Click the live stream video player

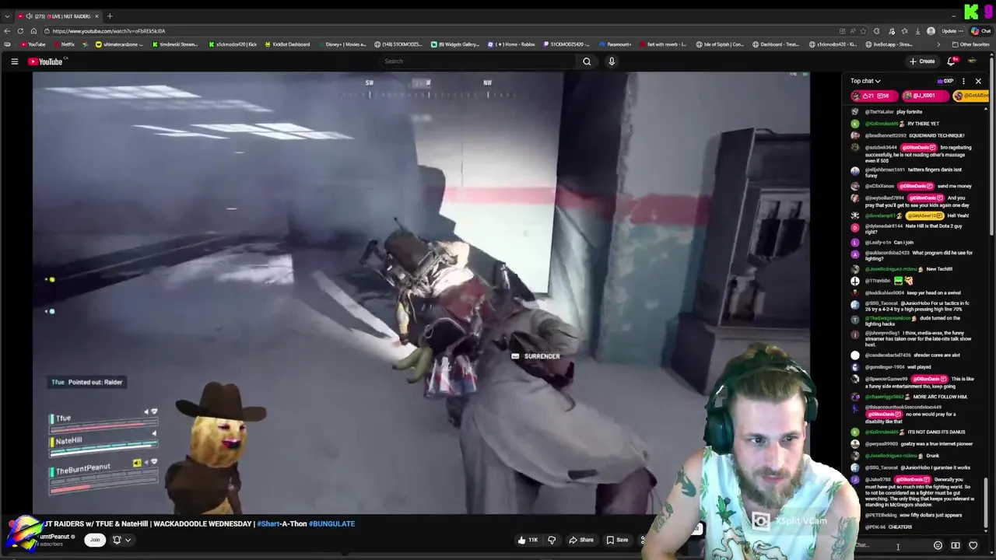[421, 293]
